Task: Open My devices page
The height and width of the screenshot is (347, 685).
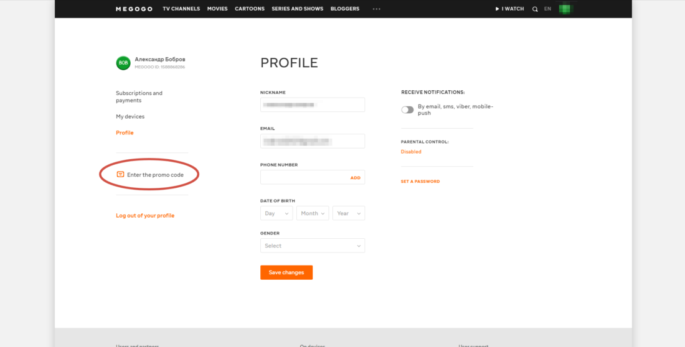Action: click(130, 116)
